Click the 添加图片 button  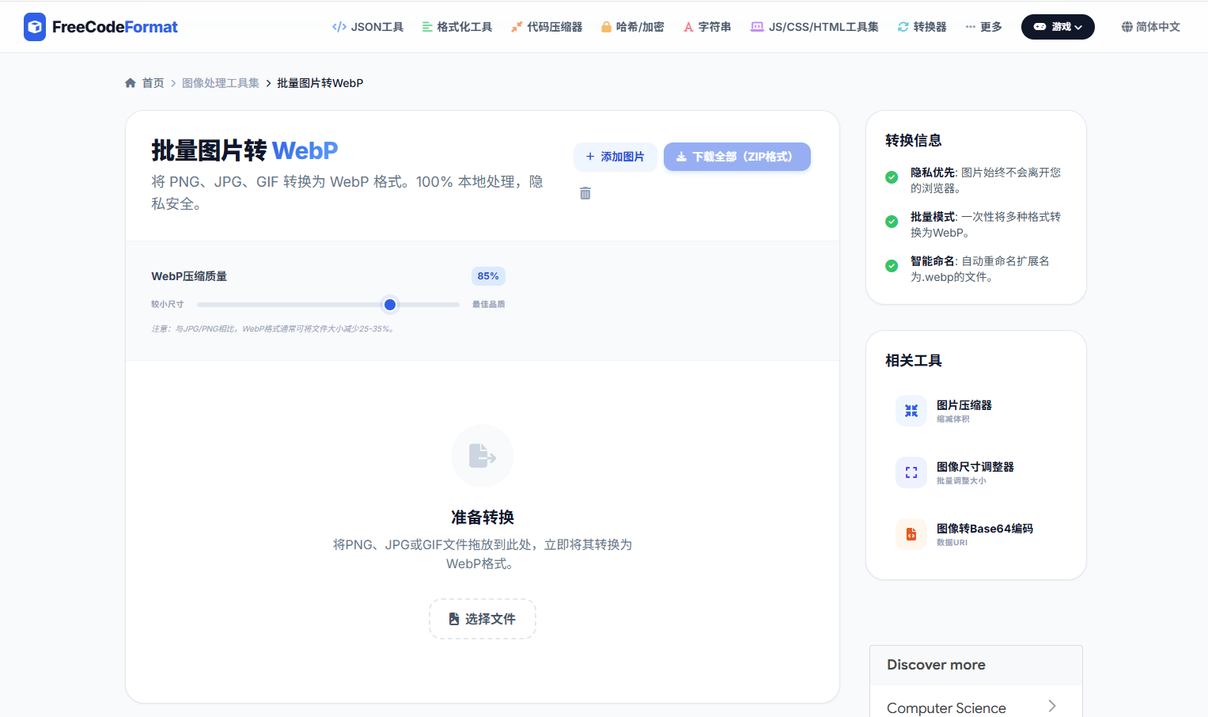pos(615,157)
